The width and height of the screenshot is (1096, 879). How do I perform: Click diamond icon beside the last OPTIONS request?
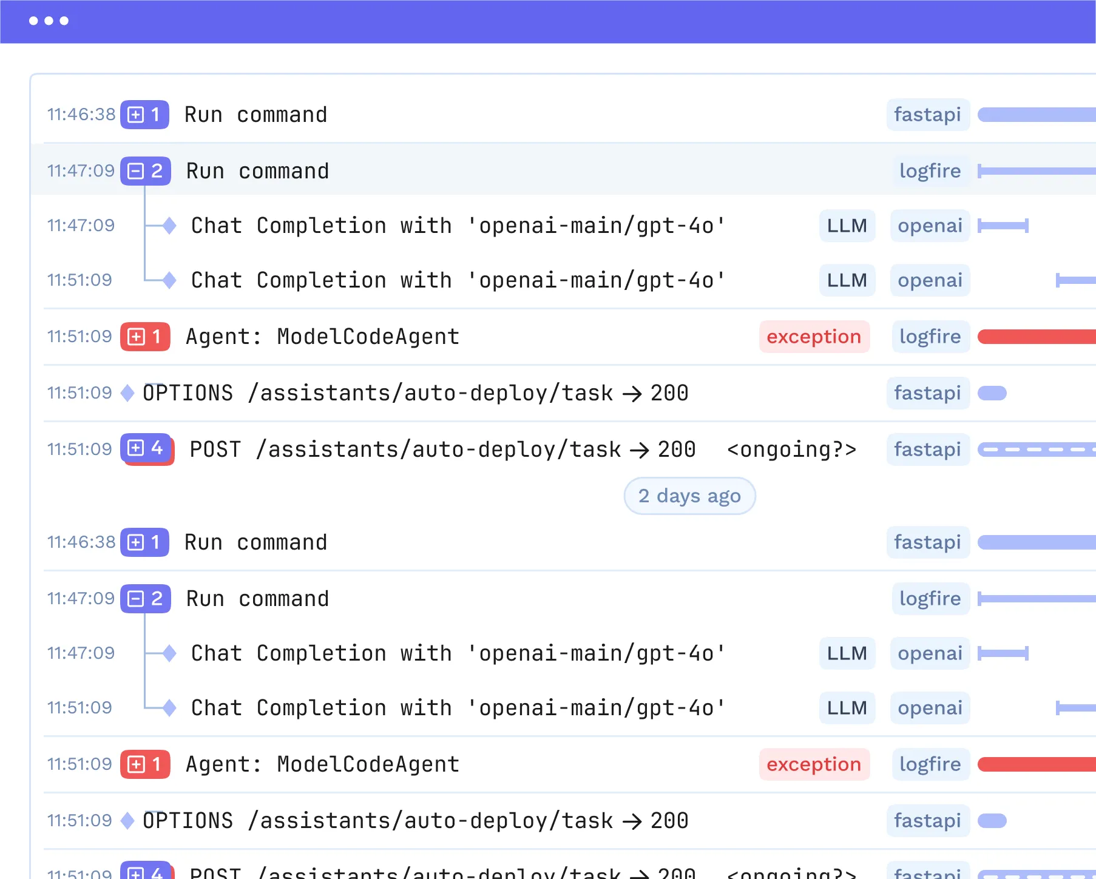(127, 821)
